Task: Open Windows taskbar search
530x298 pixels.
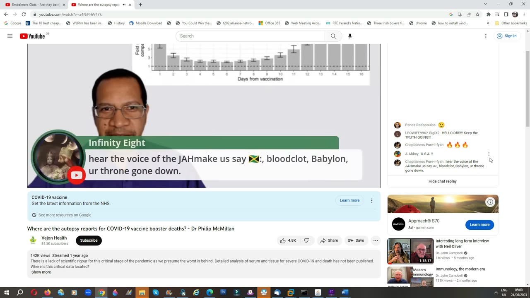Action: pyautogui.click(x=20, y=292)
